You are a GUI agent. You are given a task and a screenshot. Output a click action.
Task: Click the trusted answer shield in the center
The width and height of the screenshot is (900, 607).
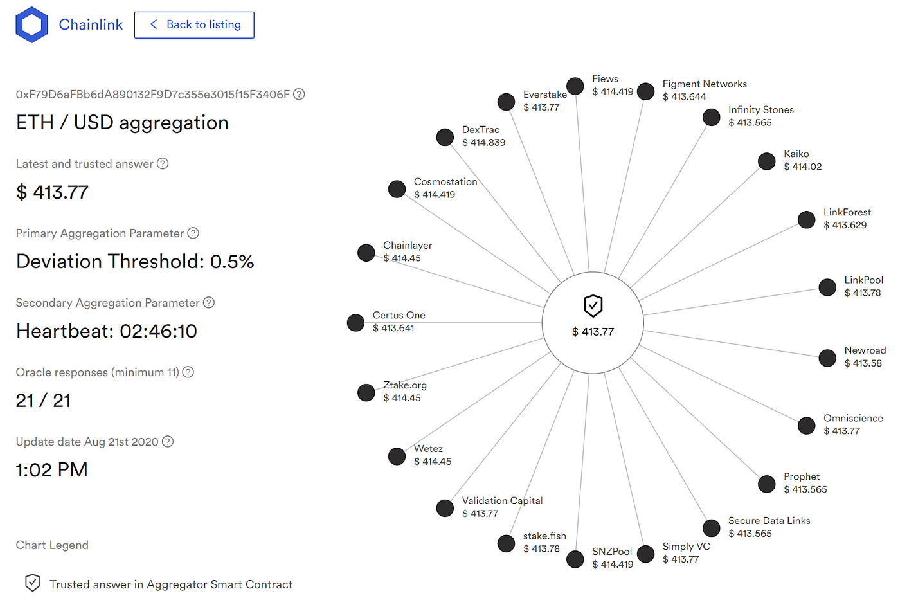[592, 305]
